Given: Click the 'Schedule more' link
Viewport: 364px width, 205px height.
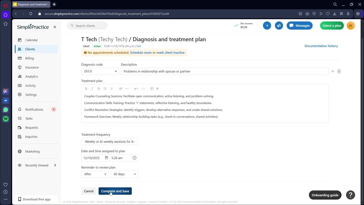Looking at the screenshot, I should 141,53.
